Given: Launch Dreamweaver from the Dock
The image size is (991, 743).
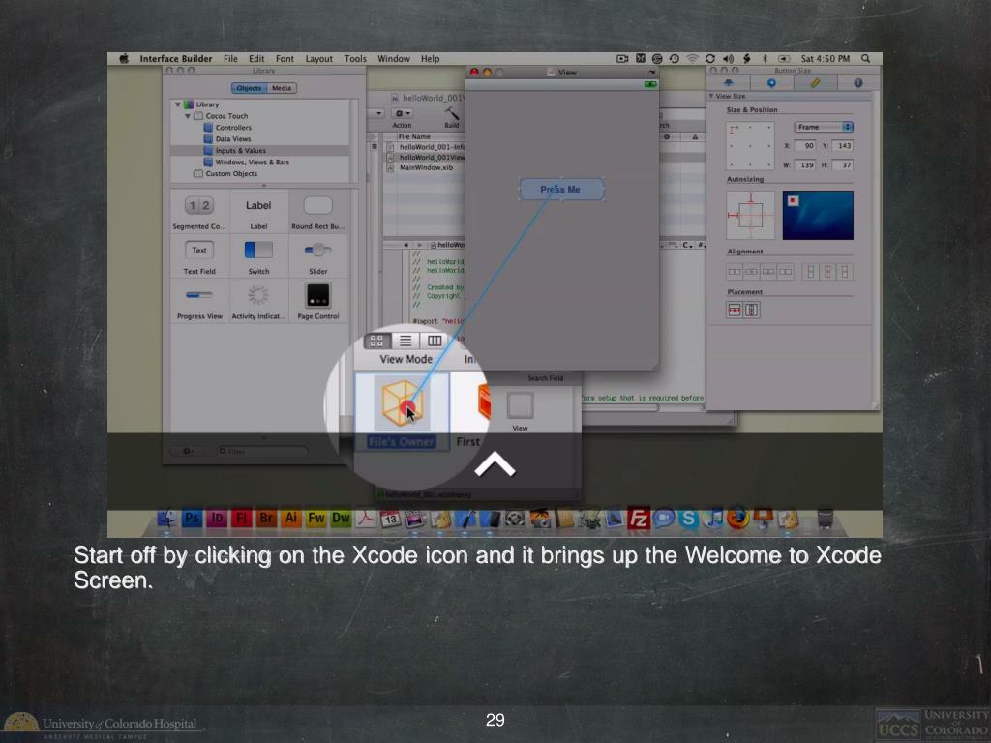Looking at the screenshot, I should [342, 519].
